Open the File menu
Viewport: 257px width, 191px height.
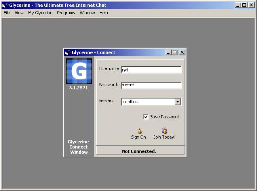7,13
